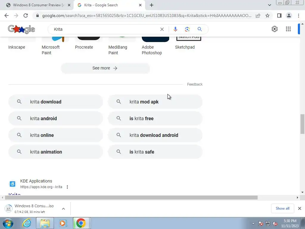Close the Krita - Google Search tab
The width and height of the screenshot is (305, 229).
pyautogui.click(x=140, y=5)
